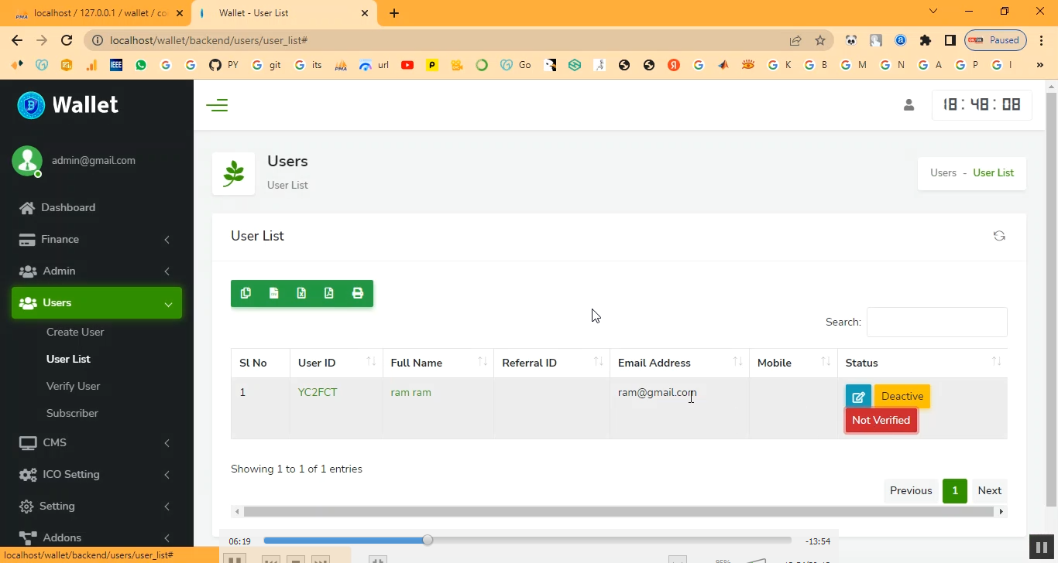
Task: Export the user list as CSV
Action: [x=273, y=293]
